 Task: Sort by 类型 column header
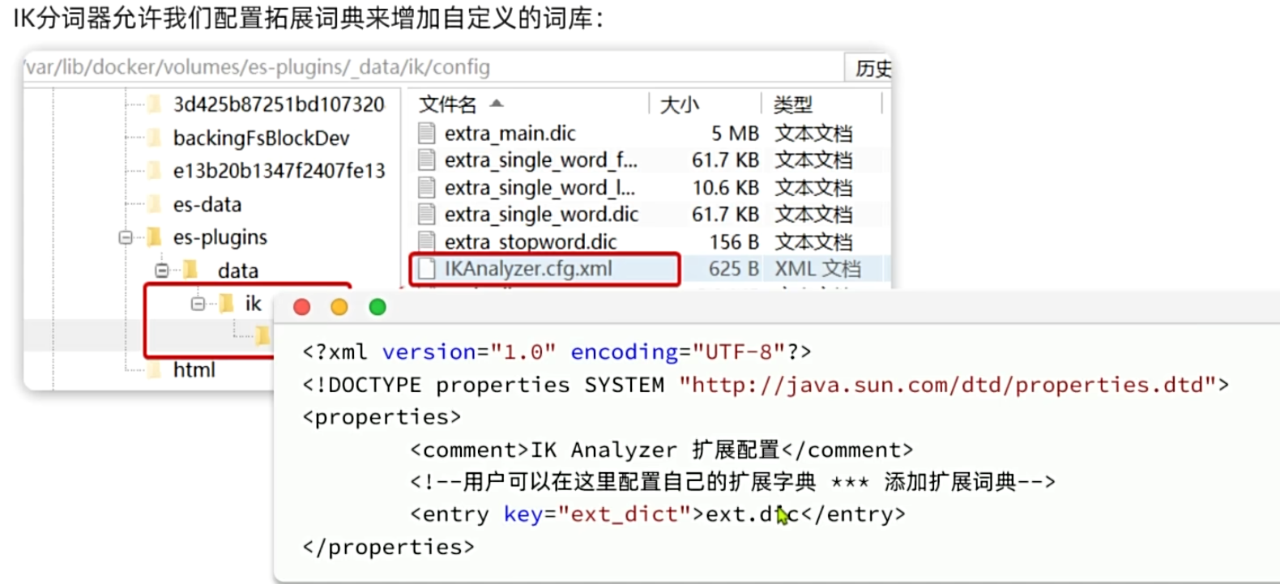791,104
